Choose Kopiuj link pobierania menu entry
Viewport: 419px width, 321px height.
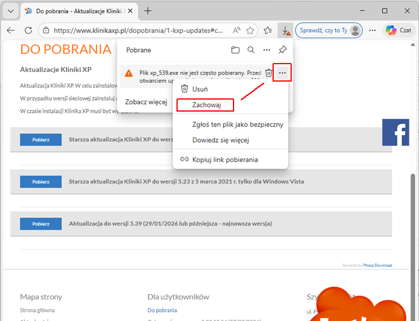pyautogui.click(x=225, y=160)
